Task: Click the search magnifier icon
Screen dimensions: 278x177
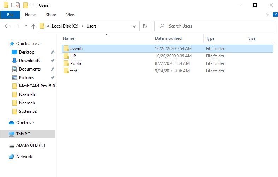Action: [x=162, y=26]
